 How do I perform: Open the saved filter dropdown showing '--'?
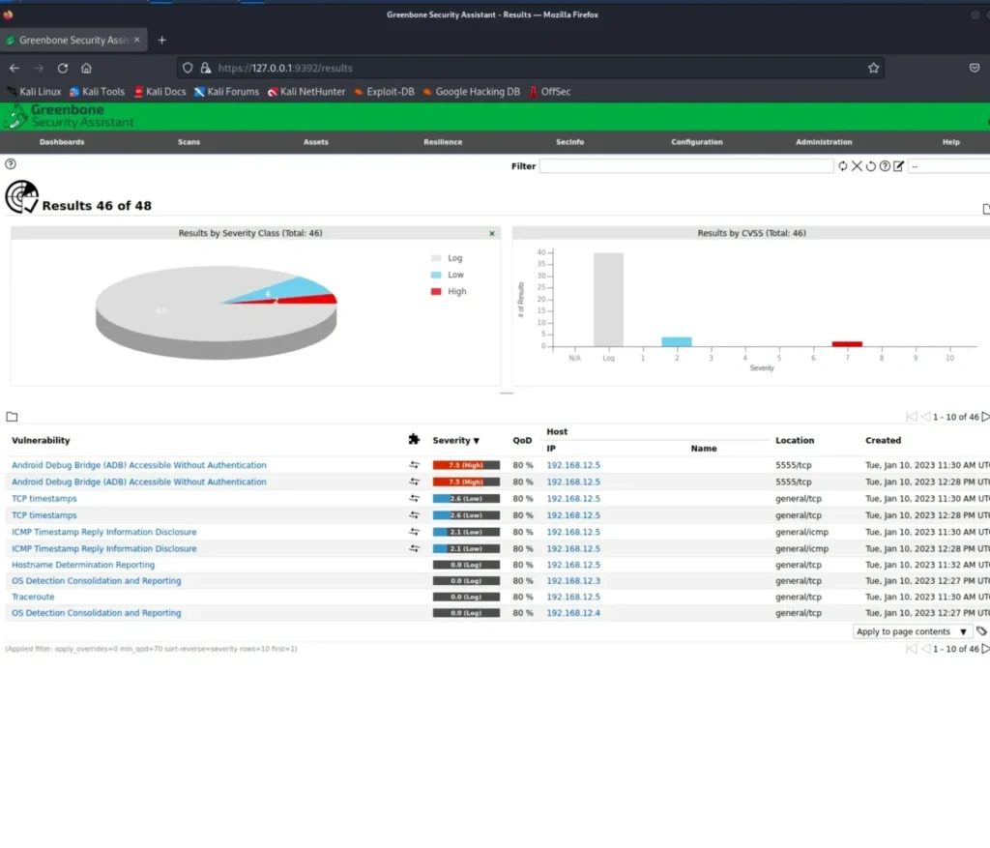coord(947,166)
